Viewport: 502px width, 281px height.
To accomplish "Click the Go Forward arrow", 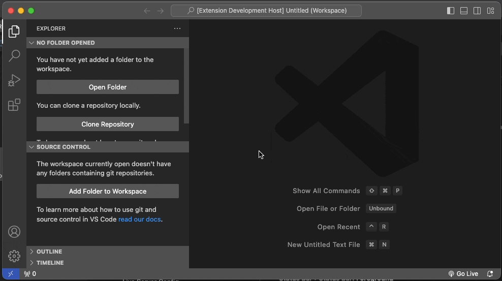I will [x=161, y=11].
